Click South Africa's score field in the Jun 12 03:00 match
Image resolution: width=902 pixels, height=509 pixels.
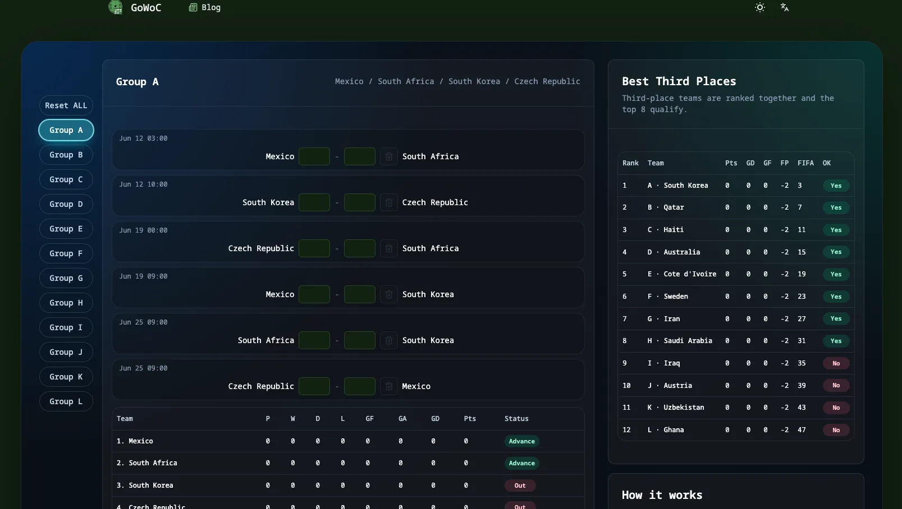tap(359, 156)
